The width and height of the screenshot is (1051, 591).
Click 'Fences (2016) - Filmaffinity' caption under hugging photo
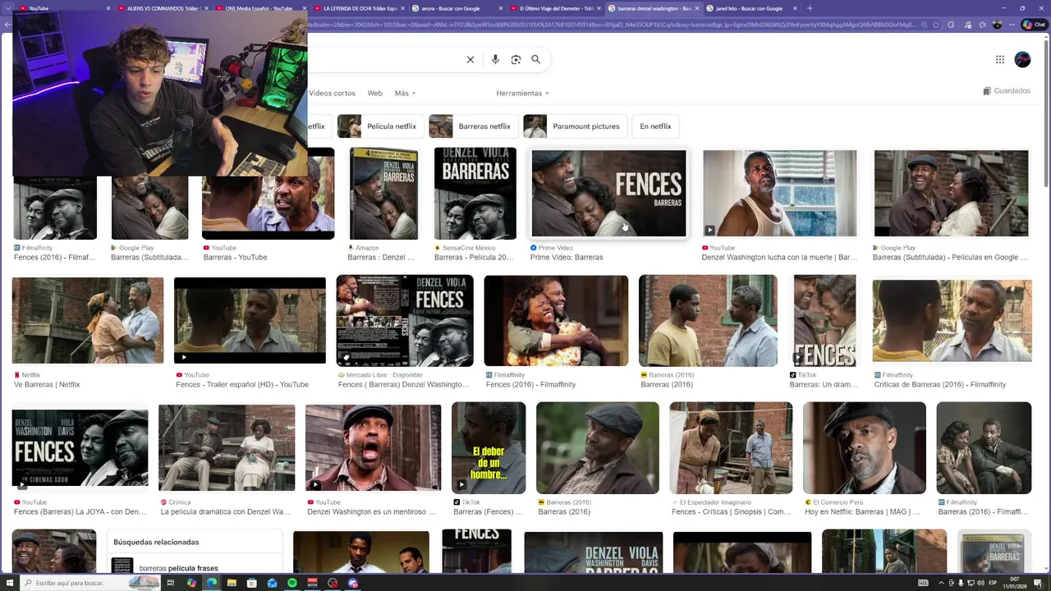[x=530, y=384]
